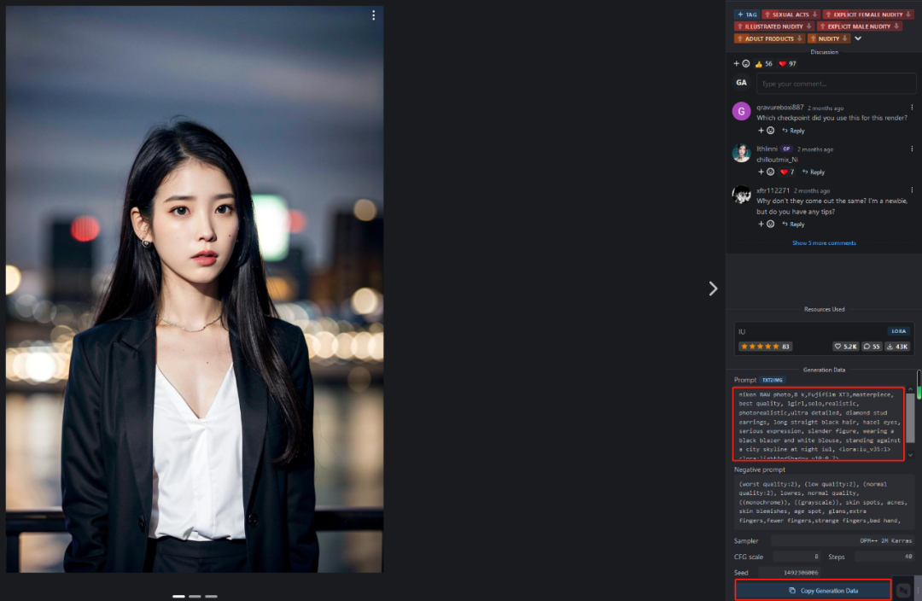
Task: Reply to lthlinni's chilloutmix_Ni comment
Action: (814, 172)
